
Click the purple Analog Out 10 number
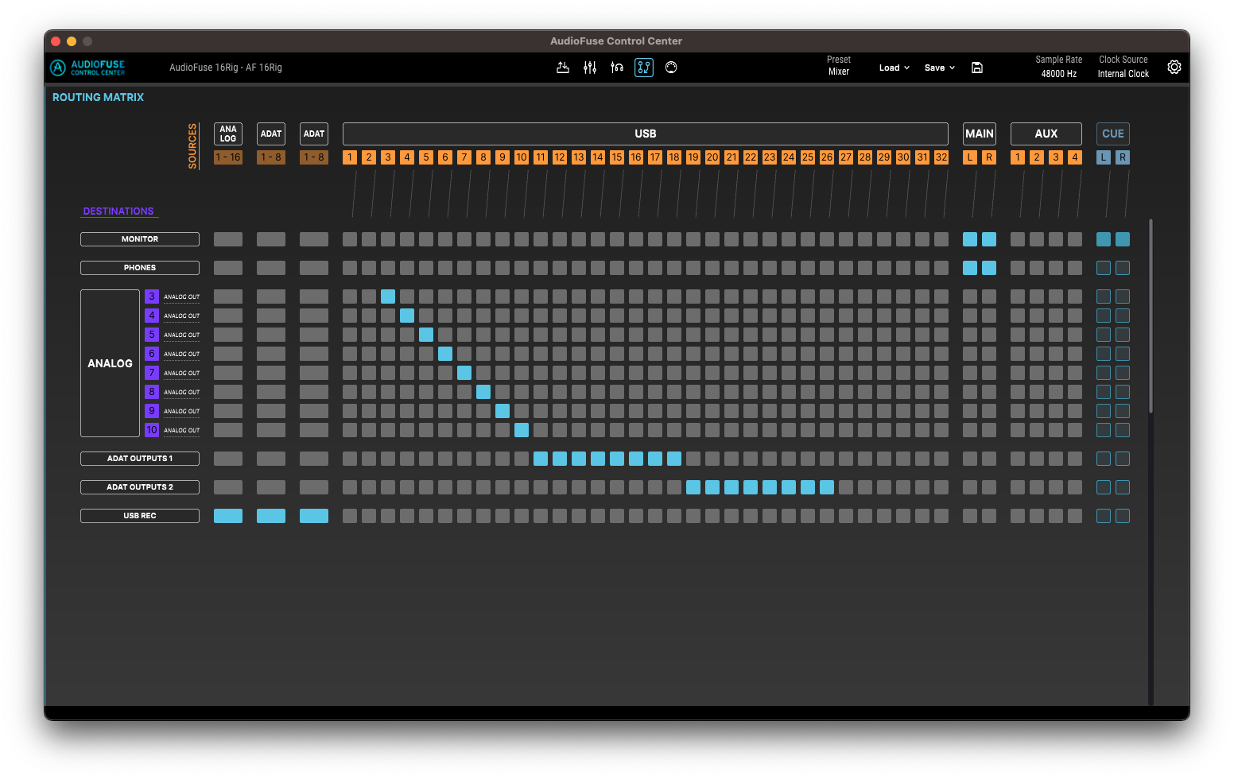pyautogui.click(x=152, y=430)
